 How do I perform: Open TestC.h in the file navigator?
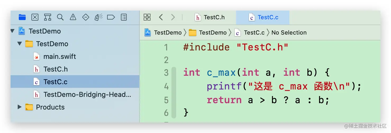(56, 69)
